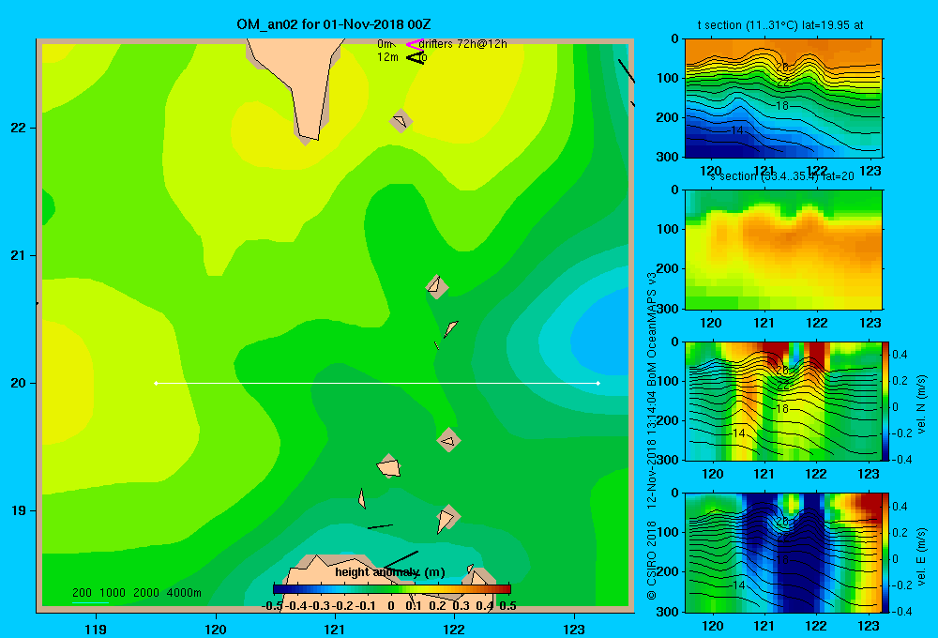
Task: Click longitude 123 under vel. E section
Action: (869, 626)
